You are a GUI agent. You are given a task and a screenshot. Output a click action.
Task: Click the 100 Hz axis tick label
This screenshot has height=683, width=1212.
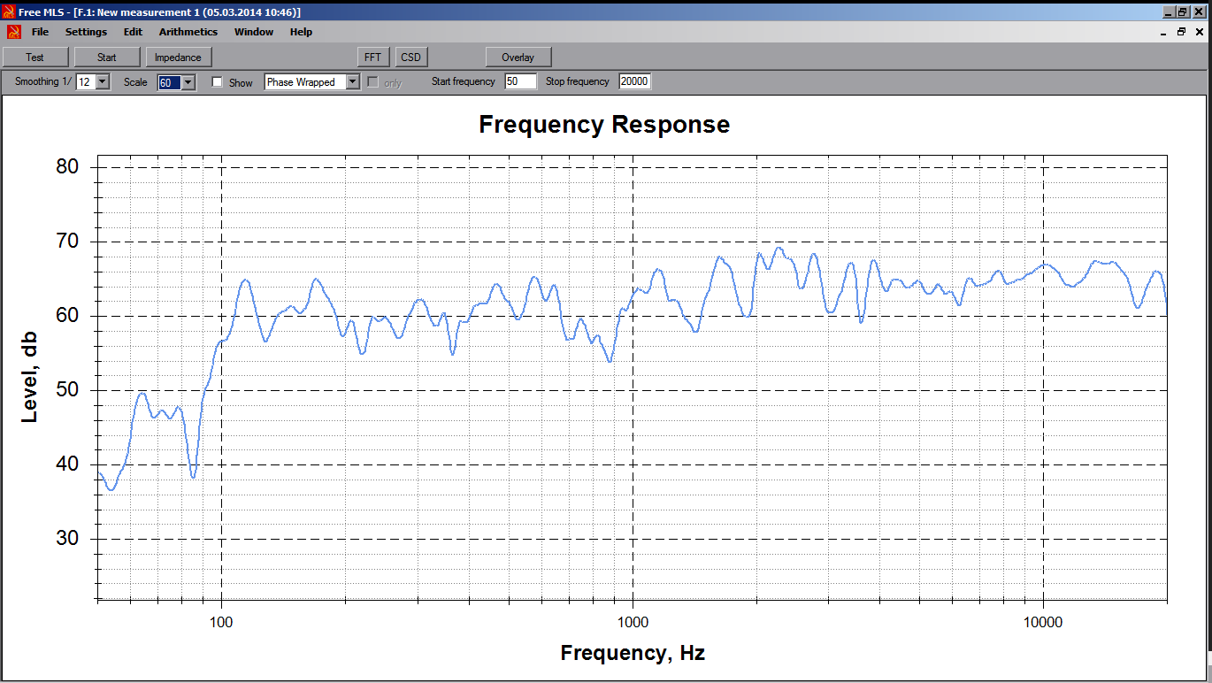click(x=221, y=622)
